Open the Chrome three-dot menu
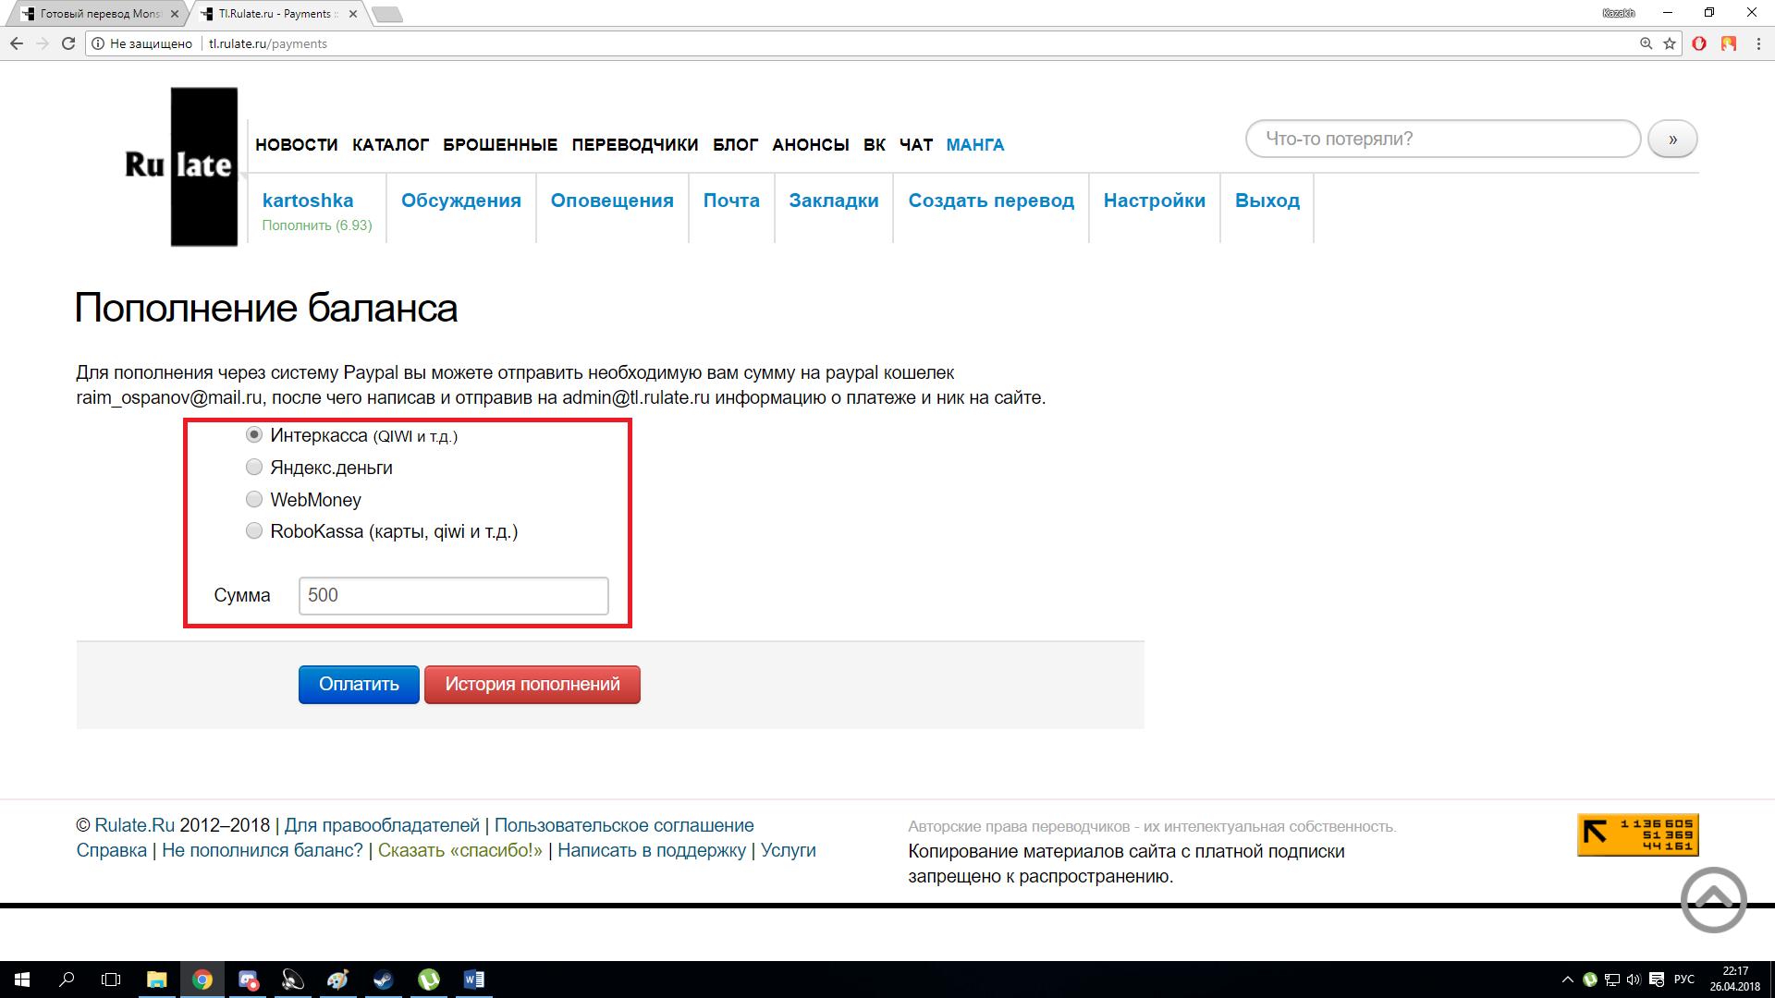Screen dimensions: 1775x998 coord(1758,43)
